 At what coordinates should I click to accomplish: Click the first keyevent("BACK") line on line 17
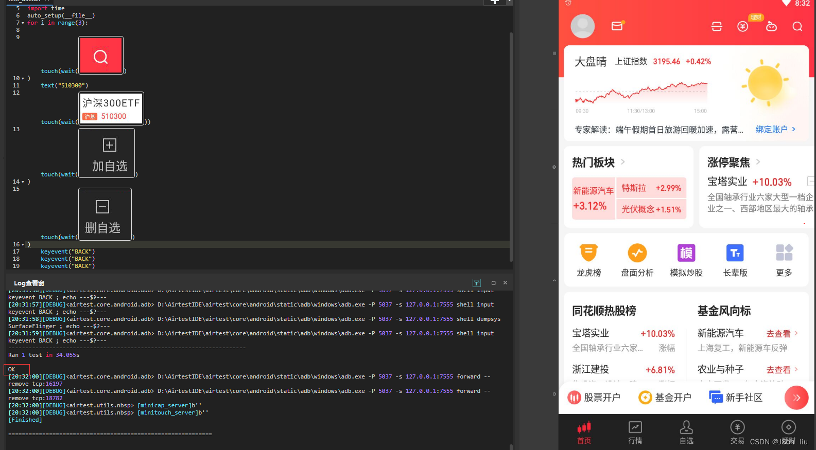coord(68,252)
